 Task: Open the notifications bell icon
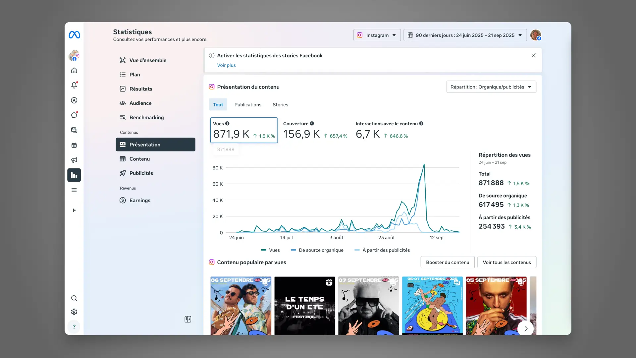(x=74, y=85)
